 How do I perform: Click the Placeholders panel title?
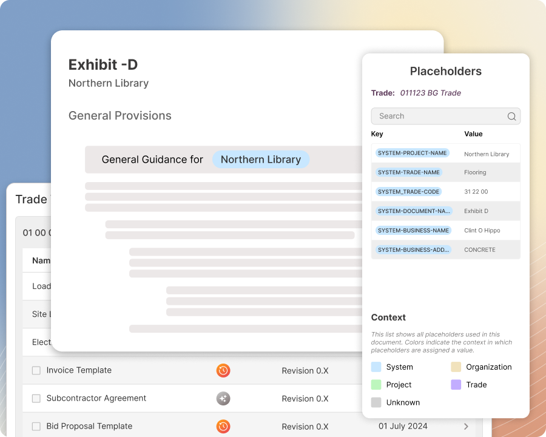click(x=446, y=71)
